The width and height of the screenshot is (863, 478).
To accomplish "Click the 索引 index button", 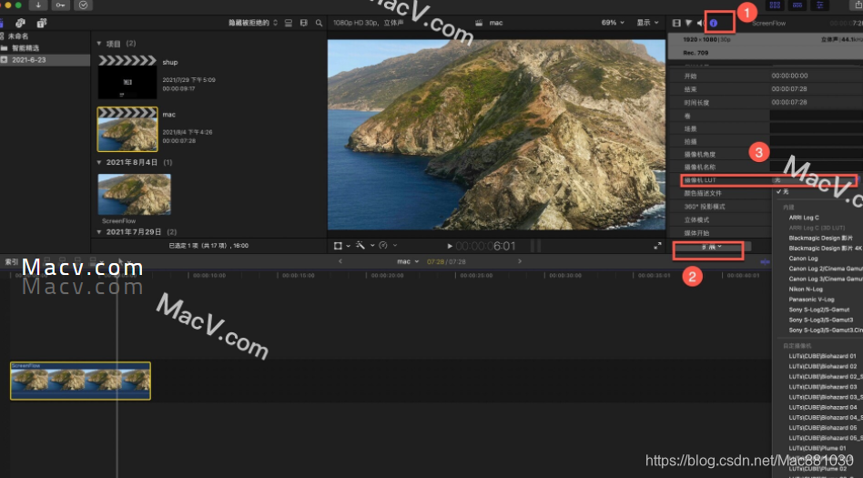I will point(12,261).
